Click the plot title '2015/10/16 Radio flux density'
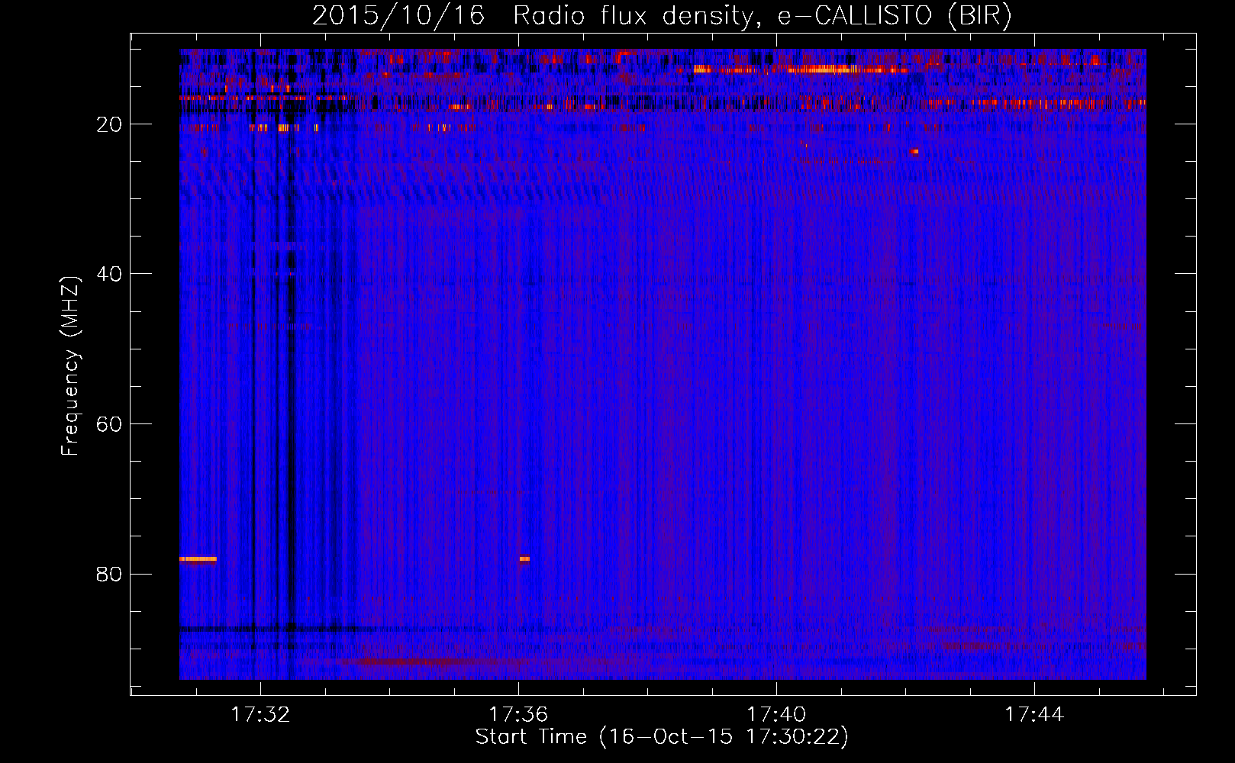Image resolution: width=1235 pixels, height=763 pixels. 662,16
